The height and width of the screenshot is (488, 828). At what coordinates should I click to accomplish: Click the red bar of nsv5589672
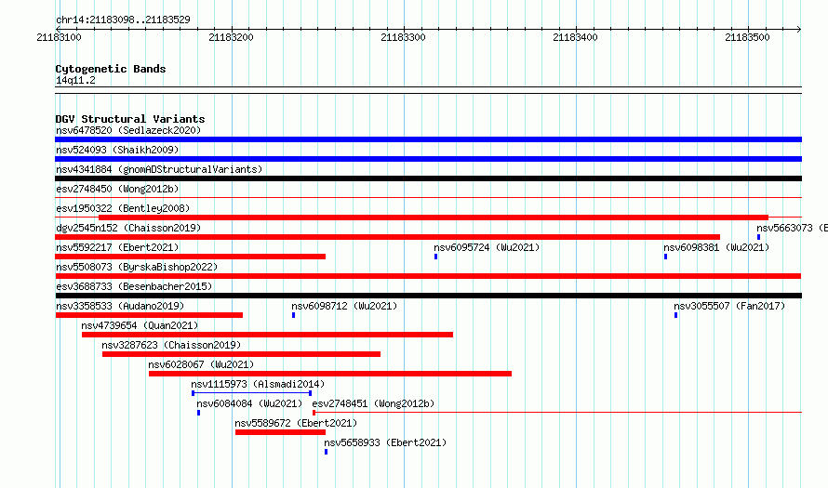click(x=280, y=432)
